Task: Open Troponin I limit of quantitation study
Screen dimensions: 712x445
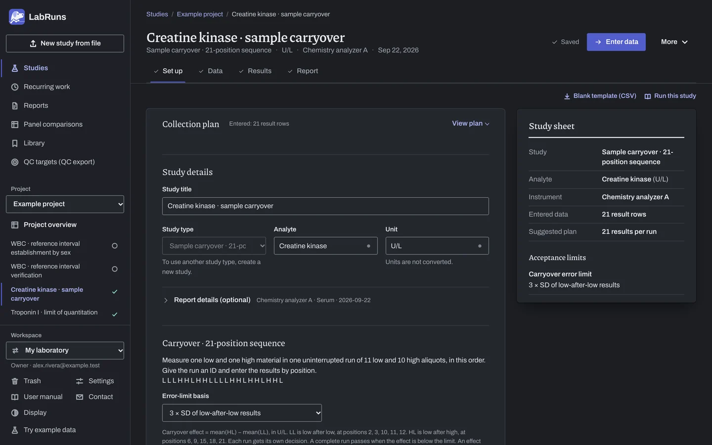Action: coord(65,313)
